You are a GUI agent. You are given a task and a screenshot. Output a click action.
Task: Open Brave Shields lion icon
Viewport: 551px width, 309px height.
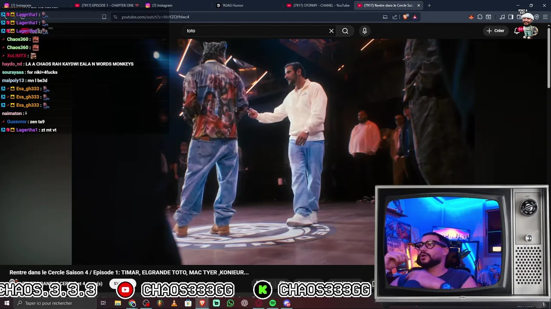(x=406, y=17)
